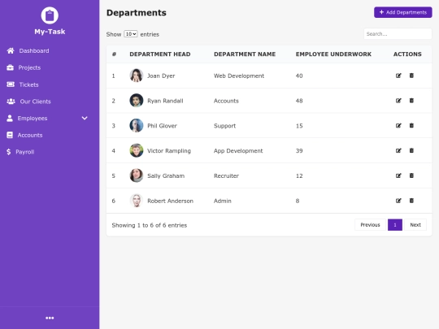Delete the Sally Graham department row
The width and height of the screenshot is (439, 329).
pos(411,175)
